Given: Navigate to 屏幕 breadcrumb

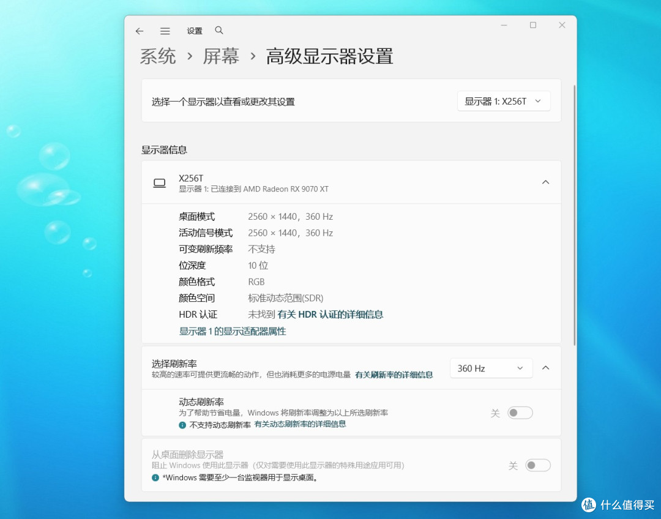Looking at the screenshot, I should click(221, 56).
